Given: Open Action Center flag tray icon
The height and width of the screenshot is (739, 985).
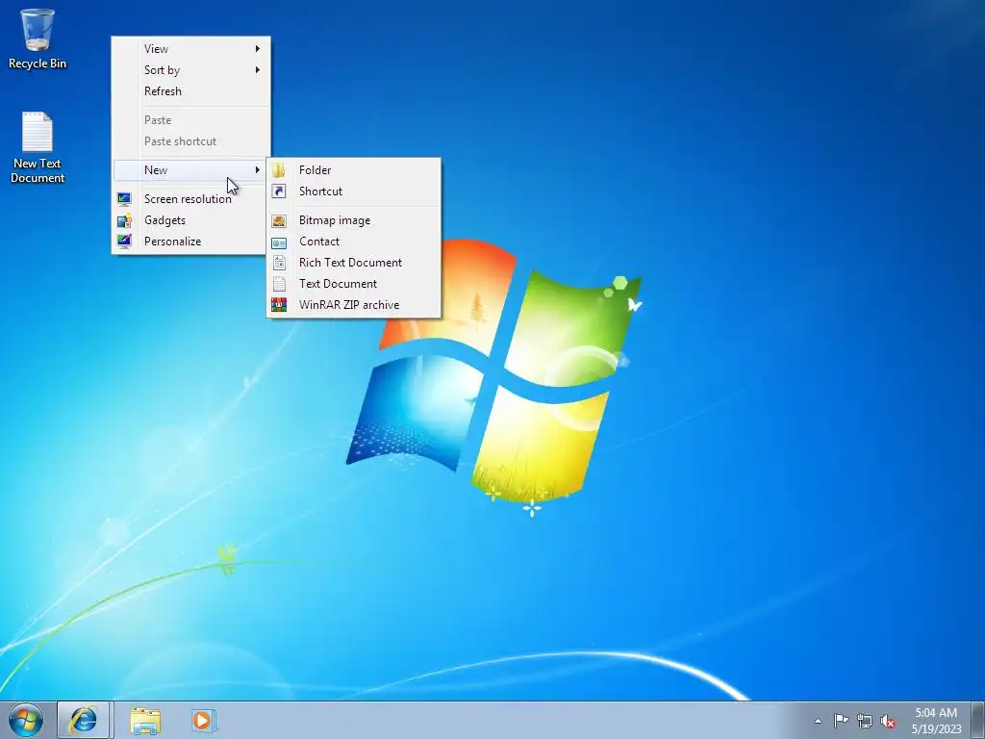Looking at the screenshot, I should pyautogui.click(x=841, y=721).
